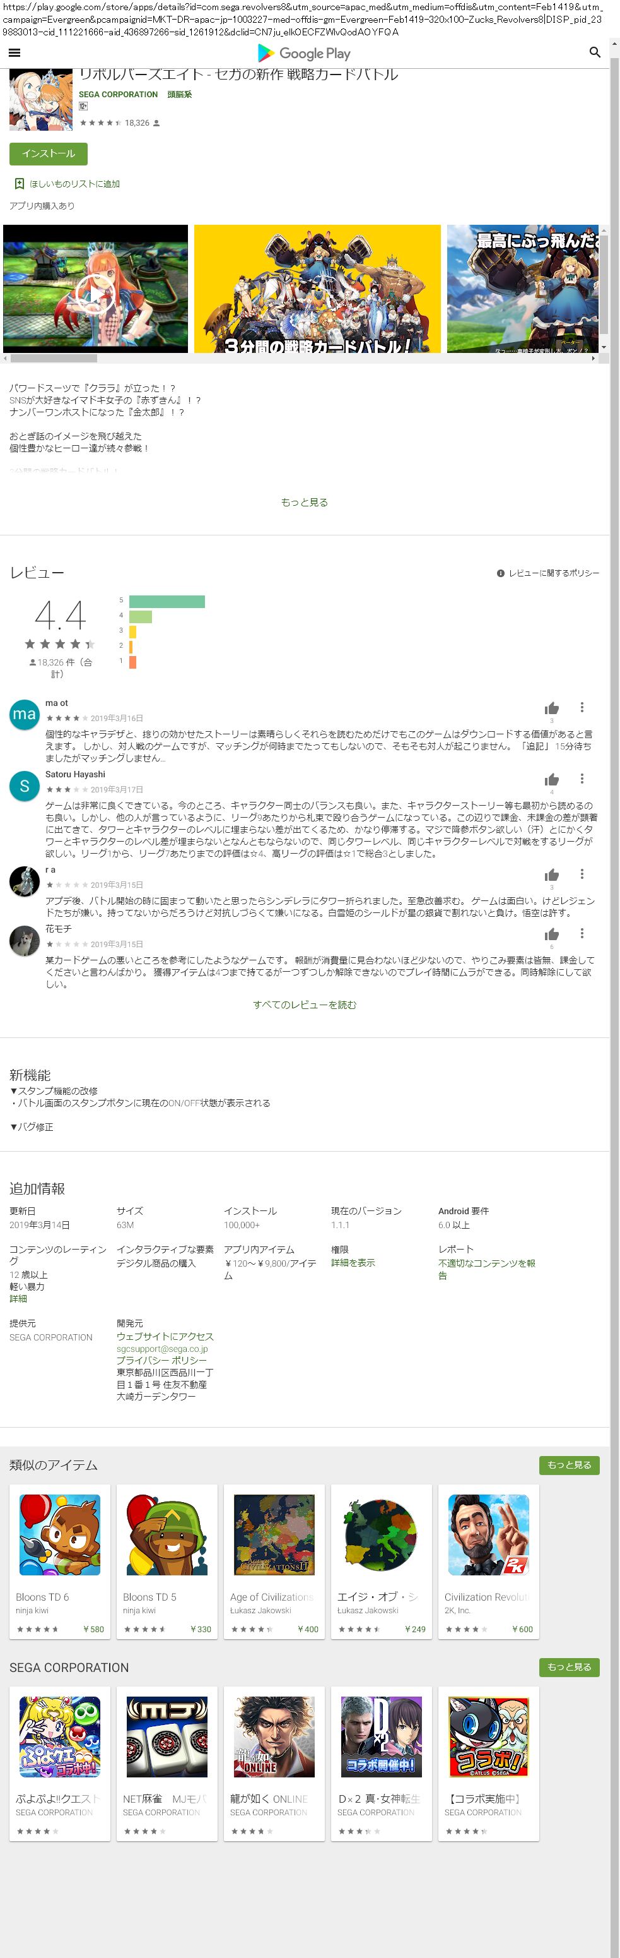Image resolution: width=620 pixels, height=1958 pixels.
Task: Click the 頭脳系 category link
Action: (180, 95)
